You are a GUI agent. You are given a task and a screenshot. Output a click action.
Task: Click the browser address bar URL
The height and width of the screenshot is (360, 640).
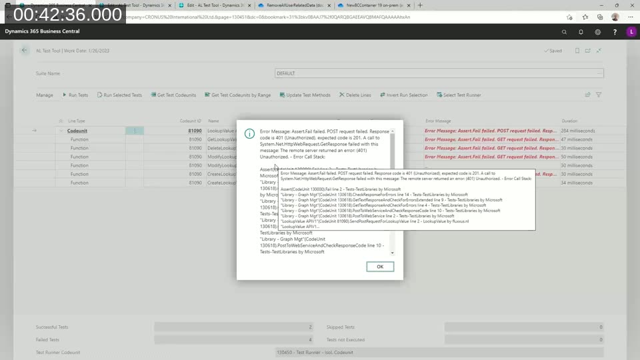click(268, 17)
